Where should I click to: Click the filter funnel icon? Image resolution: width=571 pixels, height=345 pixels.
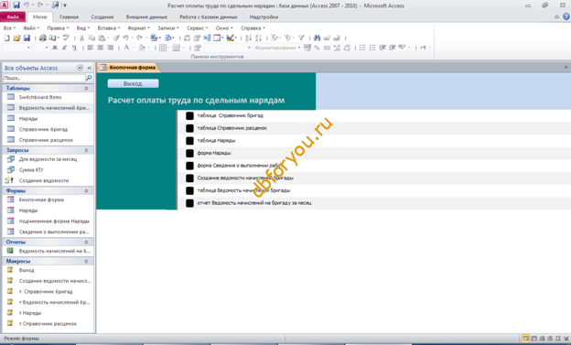coord(301,38)
